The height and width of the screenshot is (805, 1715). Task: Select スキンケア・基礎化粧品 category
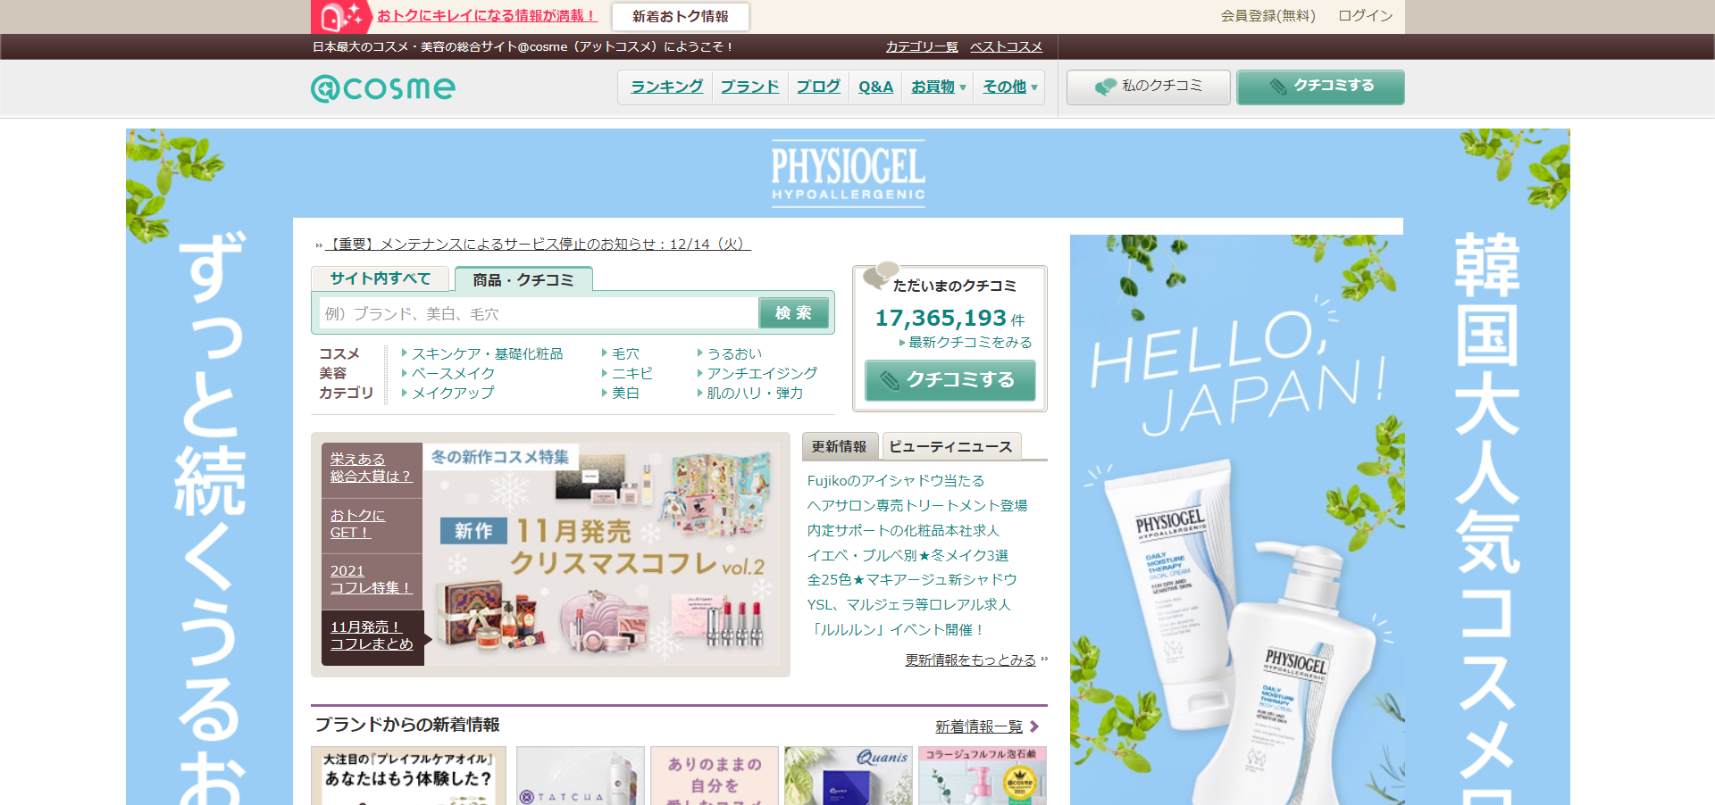(487, 353)
